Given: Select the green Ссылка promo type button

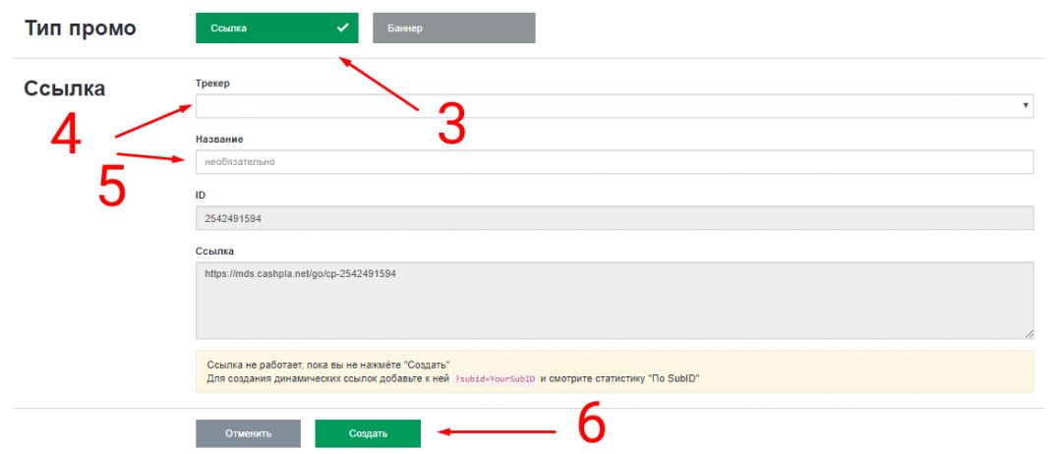Looking at the screenshot, I should pos(265,28).
